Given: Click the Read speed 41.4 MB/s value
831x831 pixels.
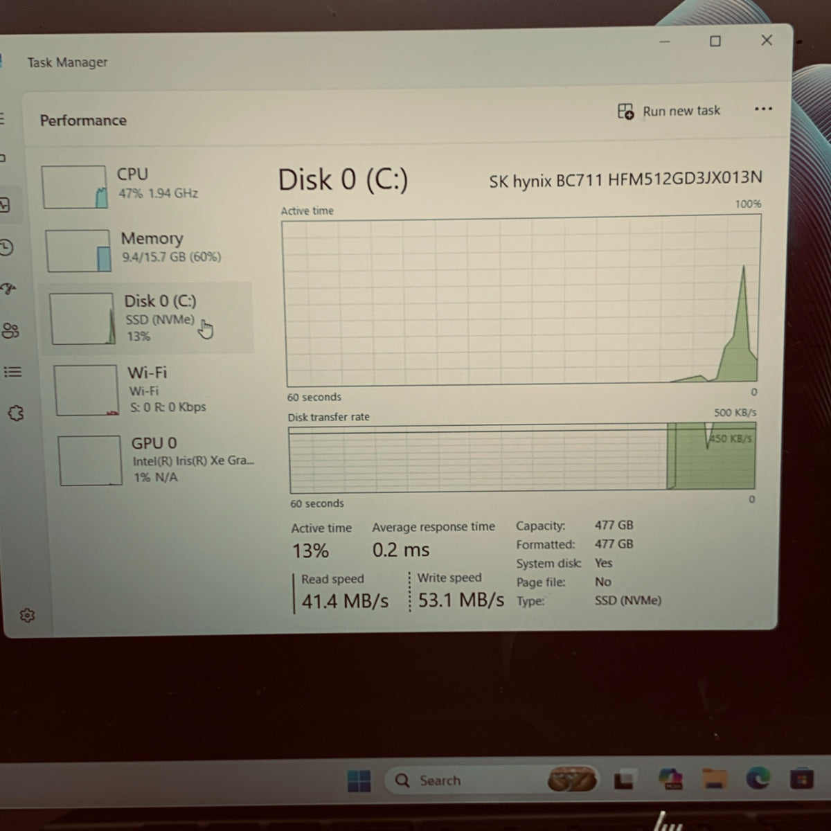Looking at the screenshot, I should (345, 601).
